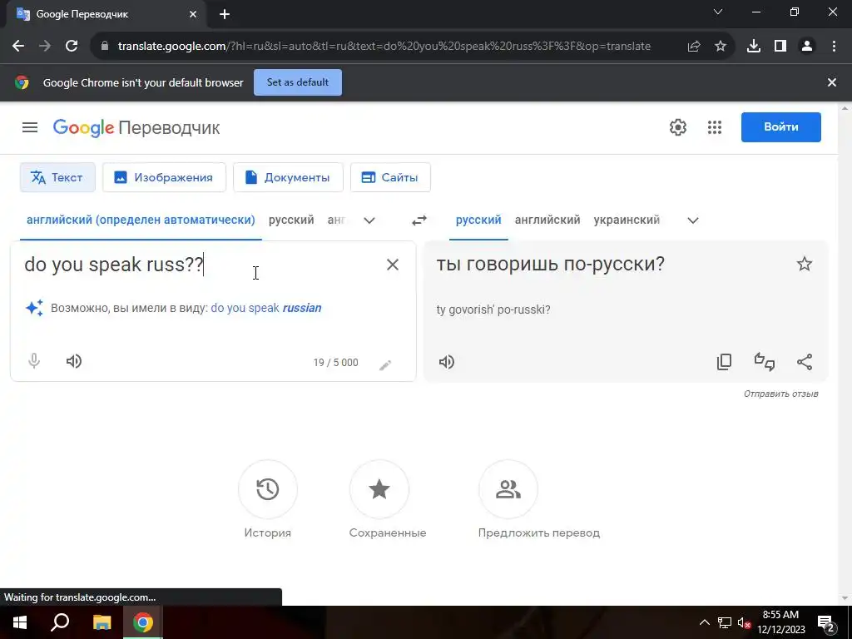Expand more source languages dropdown
Image resolution: width=852 pixels, height=639 pixels.
369,220
